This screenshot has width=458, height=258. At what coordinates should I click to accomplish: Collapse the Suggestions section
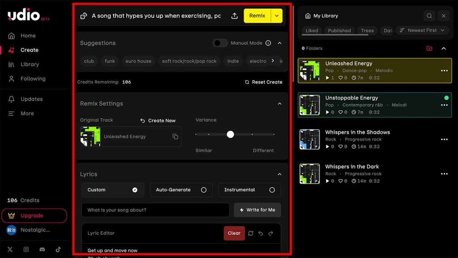point(280,43)
